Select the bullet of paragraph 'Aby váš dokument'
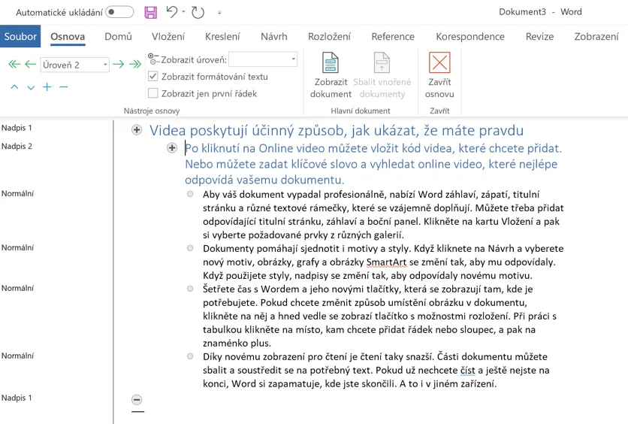Image resolution: width=628 pixels, height=424 pixels. [x=190, y=195]
